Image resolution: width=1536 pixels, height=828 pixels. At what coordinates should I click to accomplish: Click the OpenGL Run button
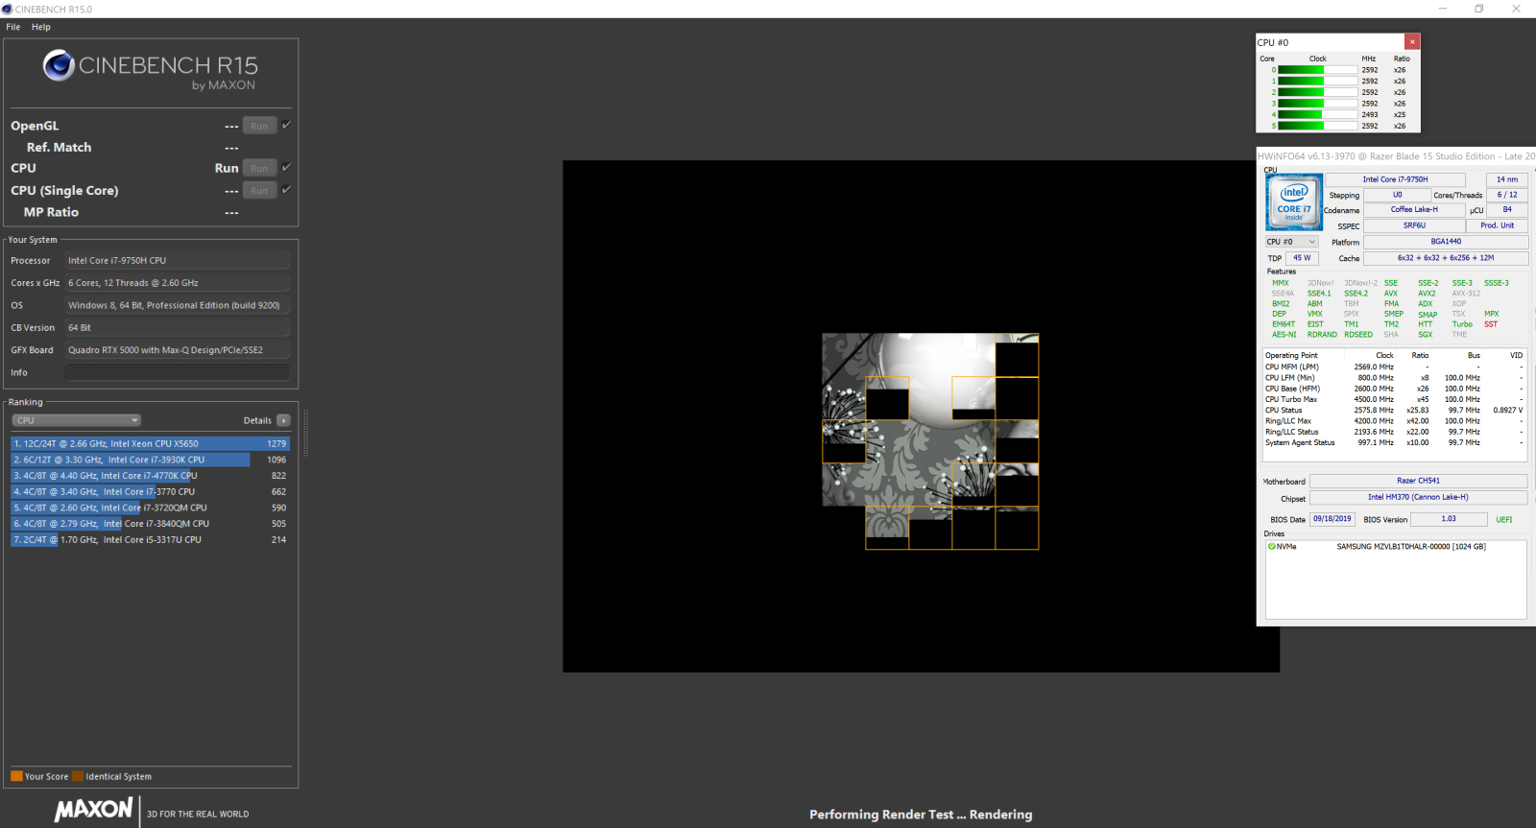tap(259, 126)
